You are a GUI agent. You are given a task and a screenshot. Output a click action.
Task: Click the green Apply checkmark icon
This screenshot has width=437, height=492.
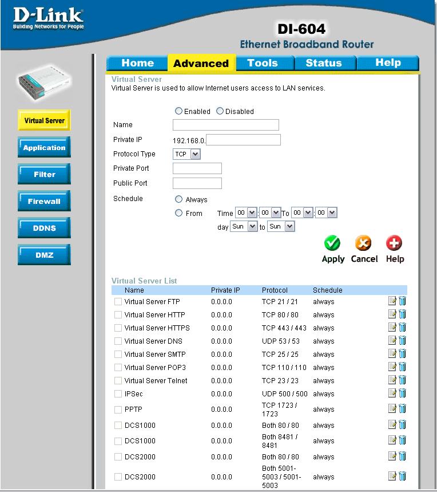click(332, 243)
